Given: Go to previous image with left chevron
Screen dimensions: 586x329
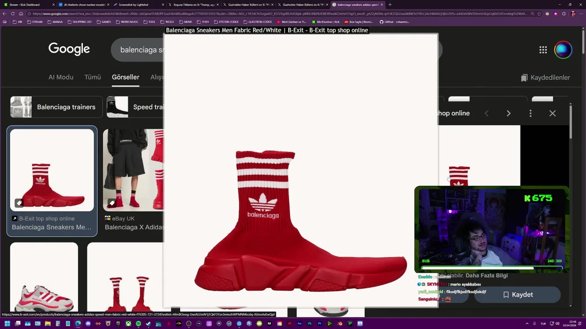Looking at the screenshot, I should pos(487,113).
